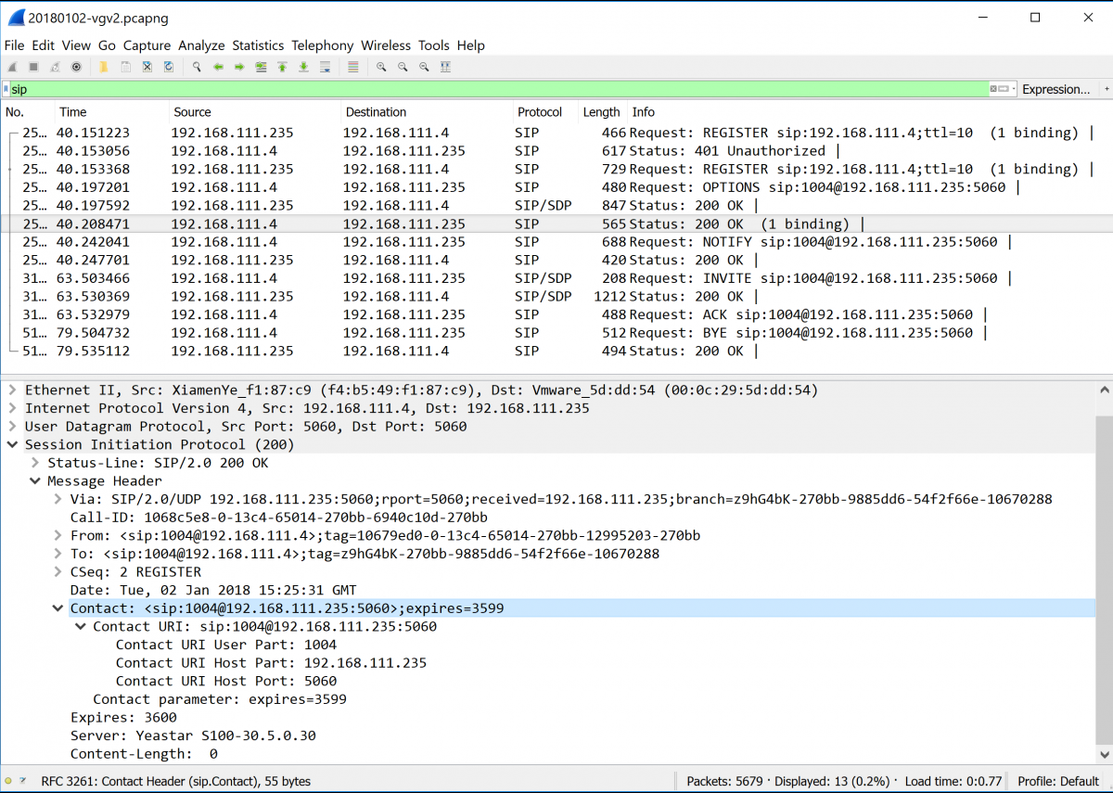Viewport: 1113px width, 793px height.
Task: Jump to the first packet icon
Action: coord(282,67)
